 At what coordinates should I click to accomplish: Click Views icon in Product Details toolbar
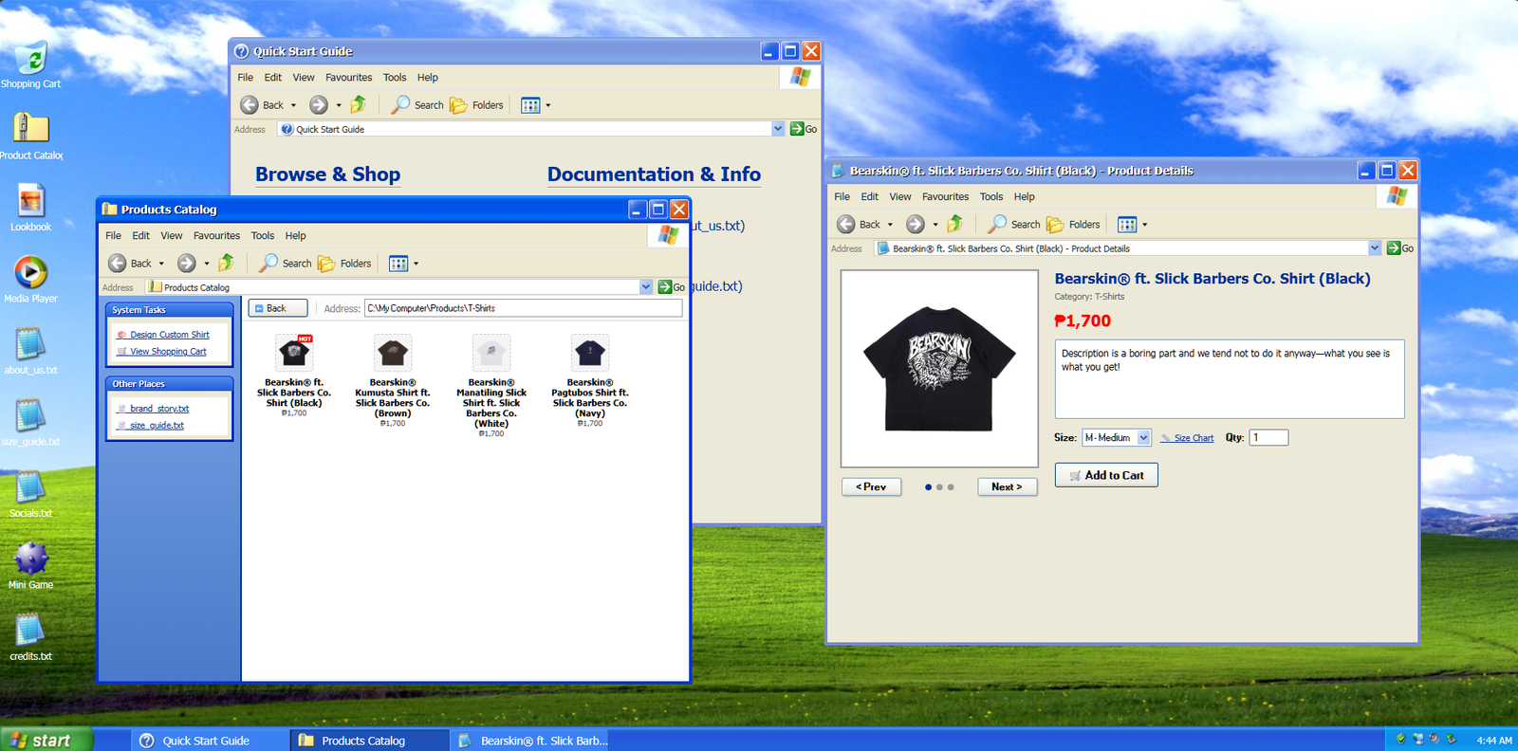pyautogui.click(x=1127, y=225)
